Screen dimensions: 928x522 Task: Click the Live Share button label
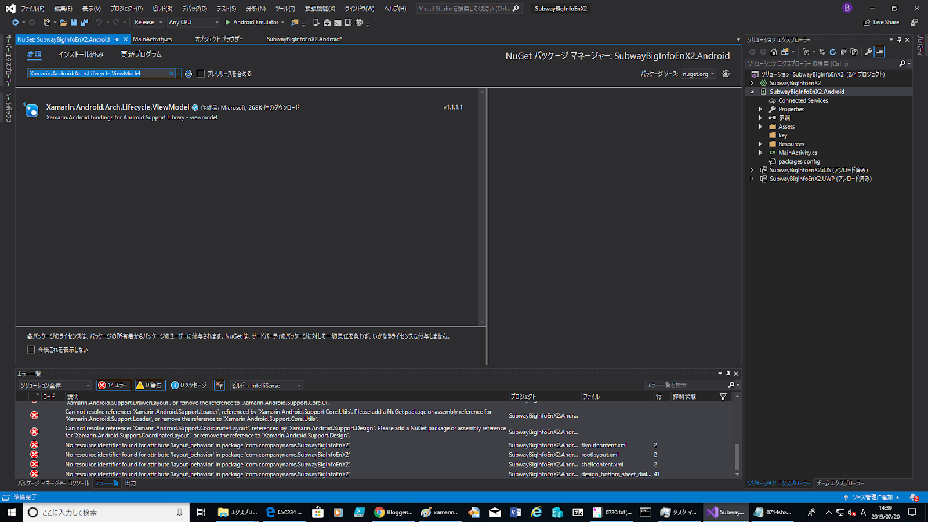(886, 23)
